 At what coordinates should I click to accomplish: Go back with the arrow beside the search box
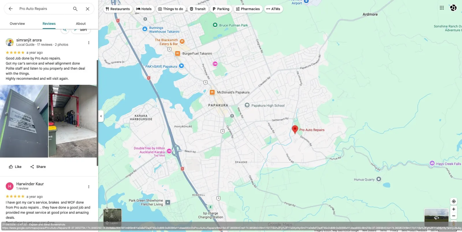coord(11,9)
